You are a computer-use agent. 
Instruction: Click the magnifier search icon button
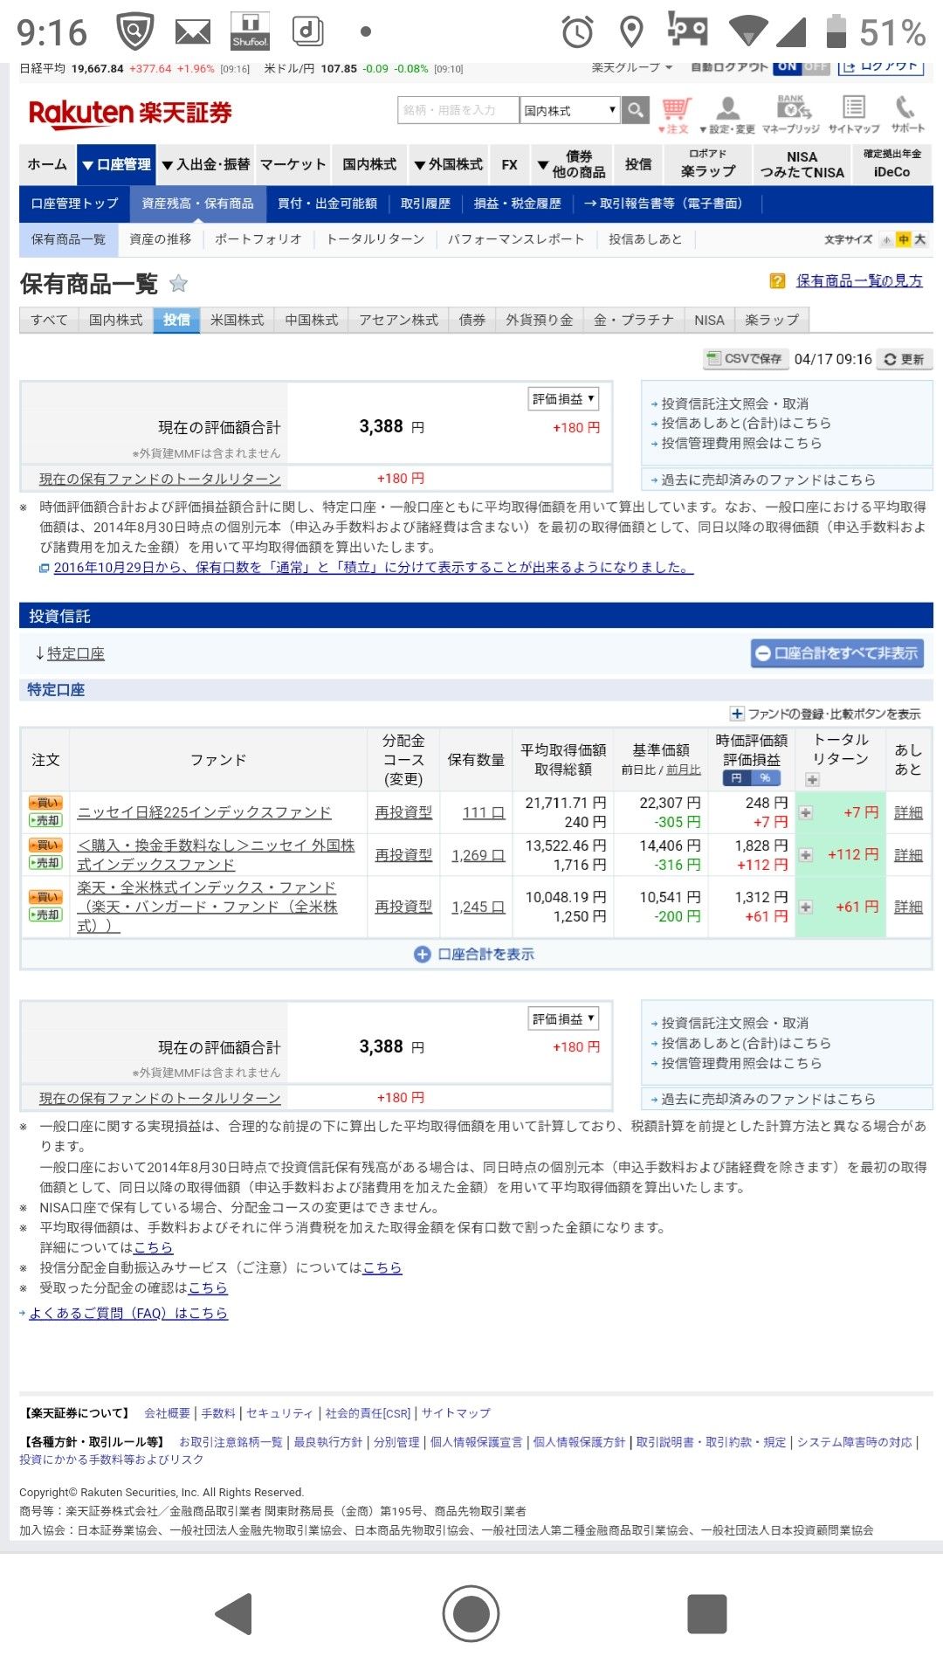636,110
